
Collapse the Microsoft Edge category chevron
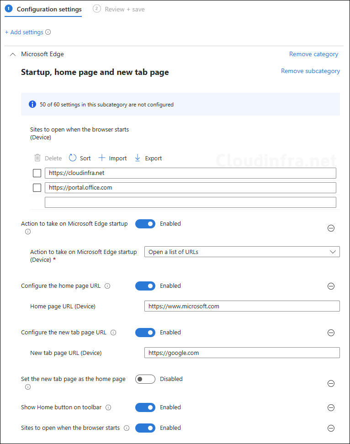click(x=13, y=54)
